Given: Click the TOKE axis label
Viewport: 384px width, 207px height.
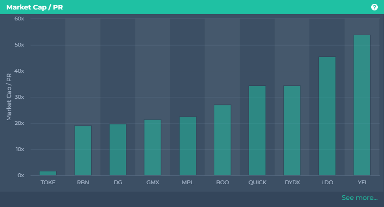Looking at the screenshot, I should coord(48,182).
